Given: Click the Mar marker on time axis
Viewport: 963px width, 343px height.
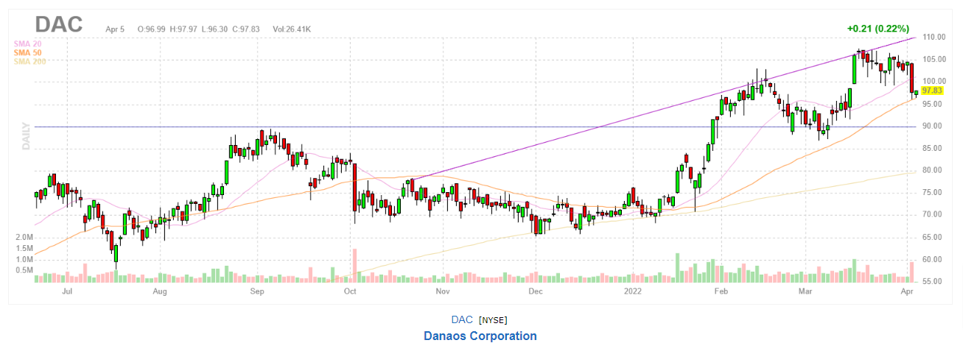Looking at the screenshot, I should pos(805,291).
